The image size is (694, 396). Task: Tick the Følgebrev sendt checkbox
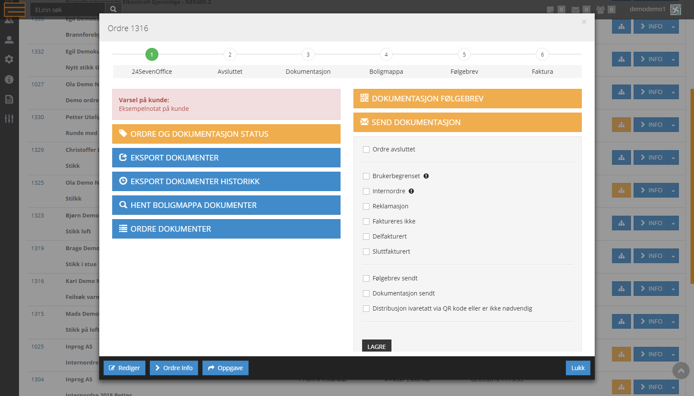366,279
